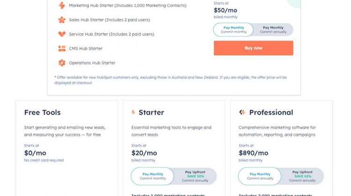This screenshot has width=351, height=196.
Task: Choose Pay Upfront save 10% for Professional
Action: [x=302, y=176]
